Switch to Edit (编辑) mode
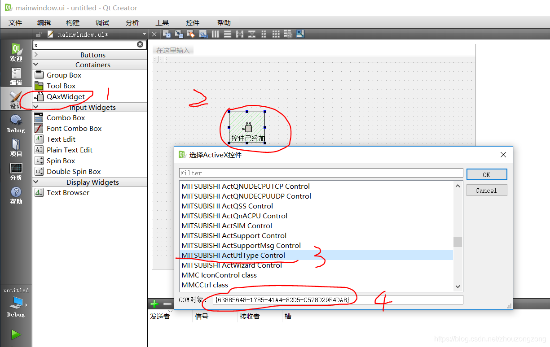This screenshot has height=347, width=550. (x=16, y=76)
